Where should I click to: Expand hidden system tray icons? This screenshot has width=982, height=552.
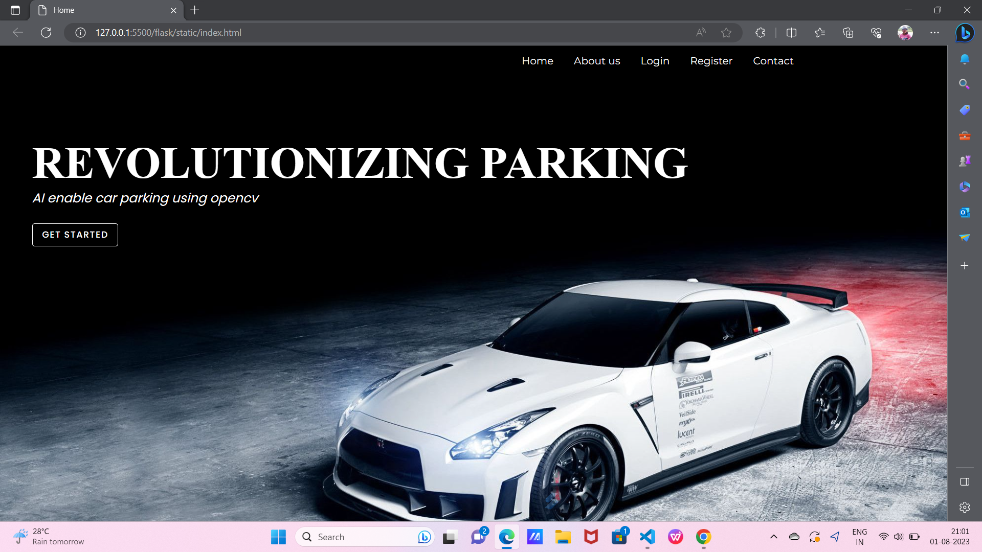click(x=774, y=537)
